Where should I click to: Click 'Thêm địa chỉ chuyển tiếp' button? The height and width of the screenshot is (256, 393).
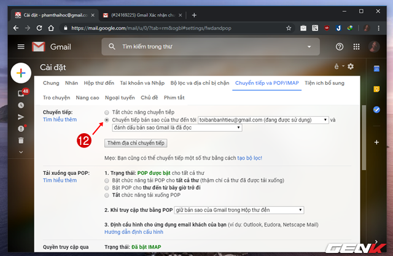point(136,143)
